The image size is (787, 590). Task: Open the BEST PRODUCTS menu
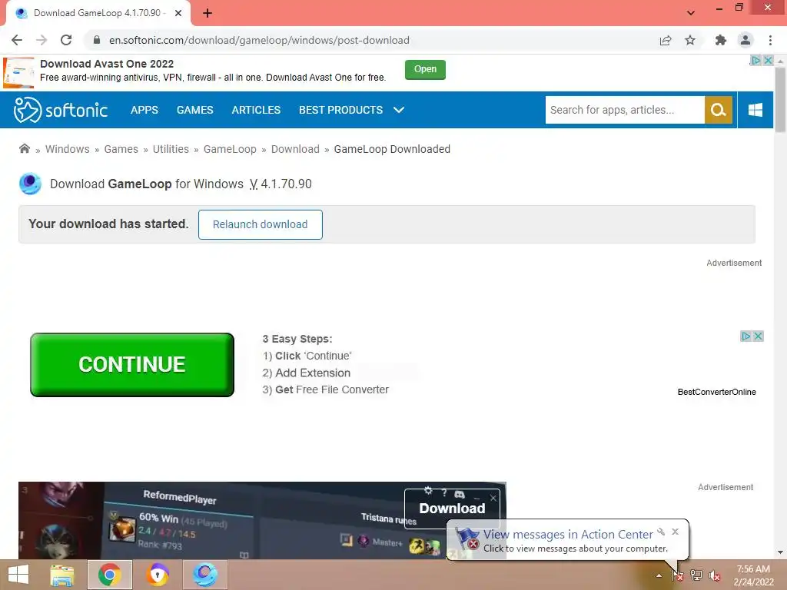click(340, 110)
